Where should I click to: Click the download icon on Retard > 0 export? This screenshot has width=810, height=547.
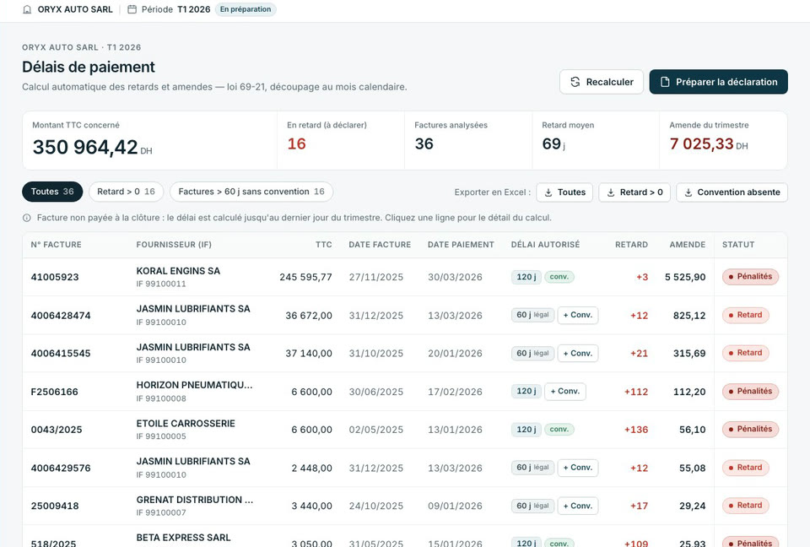tap(611, 192)
